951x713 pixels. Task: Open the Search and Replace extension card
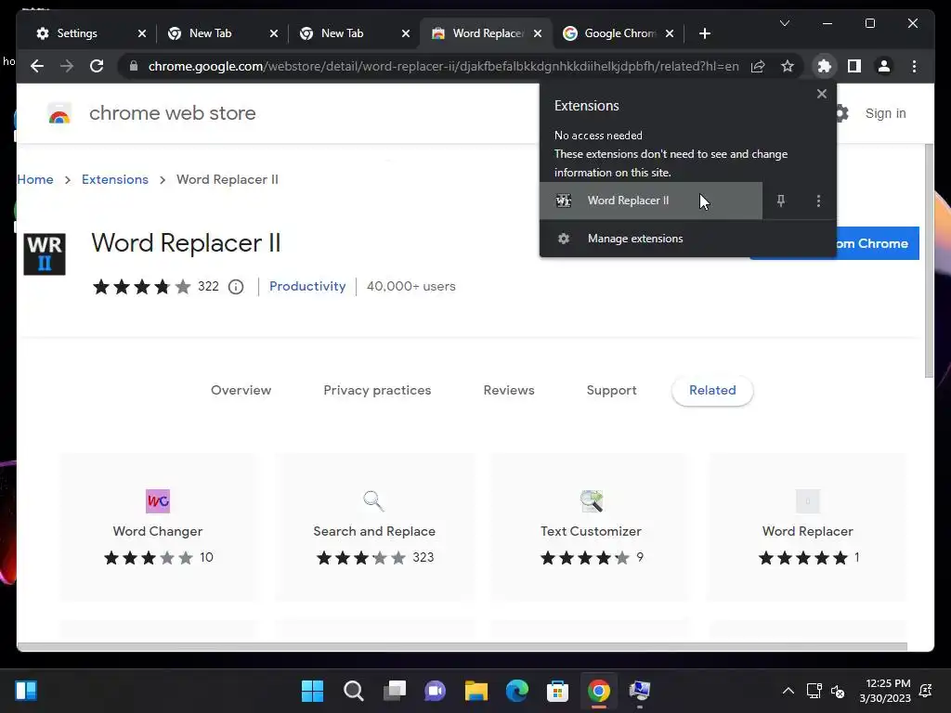(x=374, y=526)
